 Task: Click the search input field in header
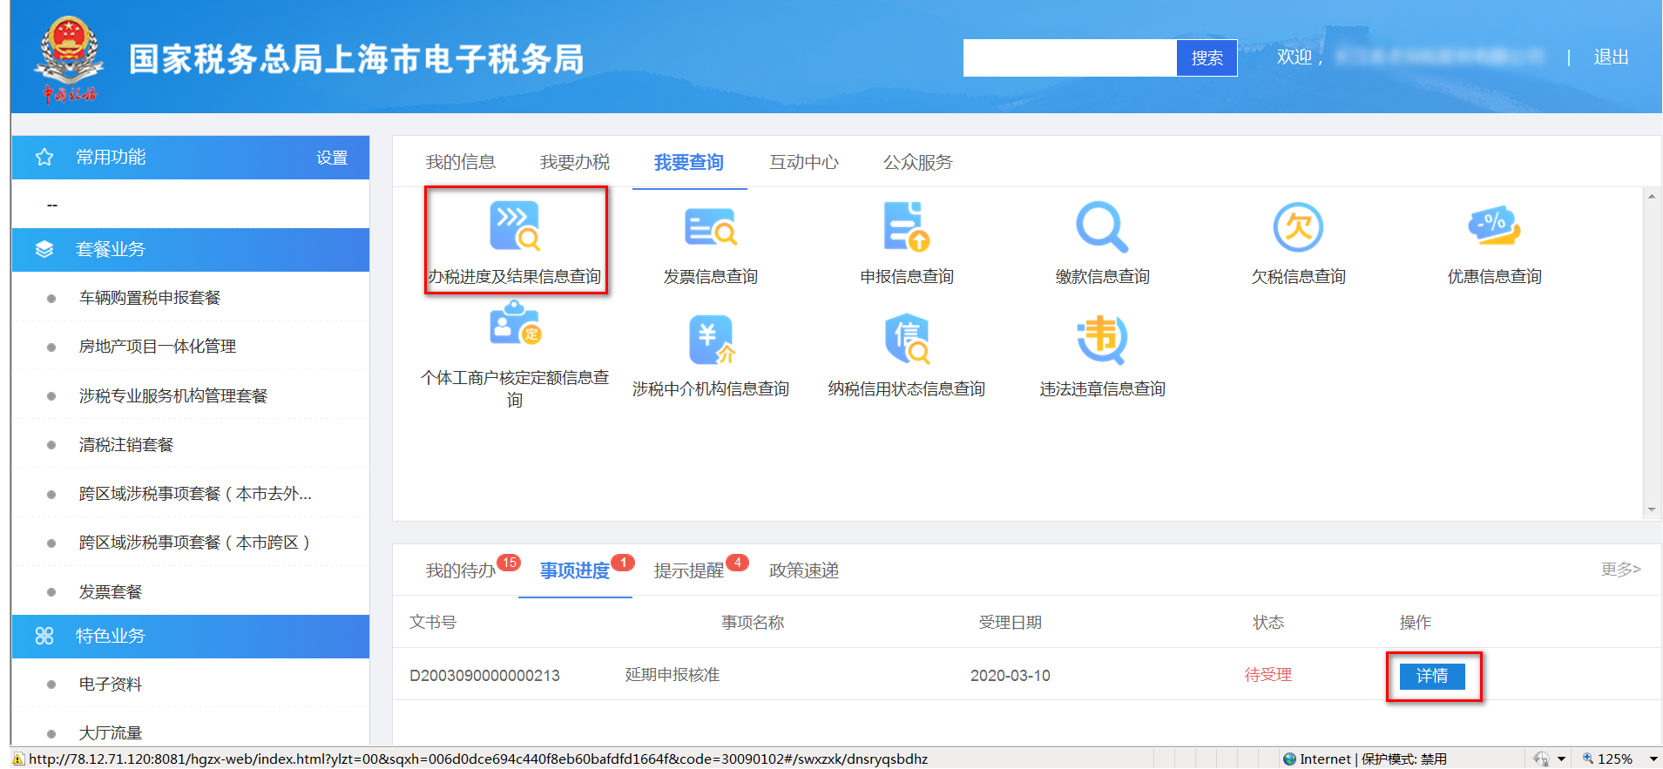(1069, 58)
